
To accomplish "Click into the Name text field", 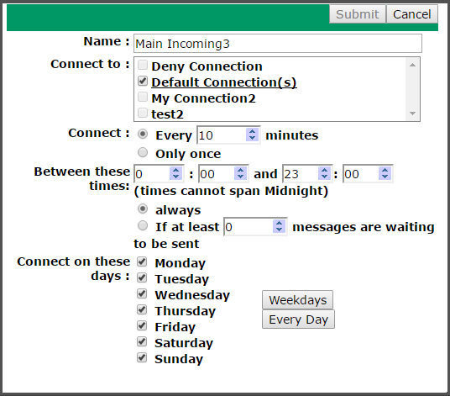I will (x=278, y=44).
